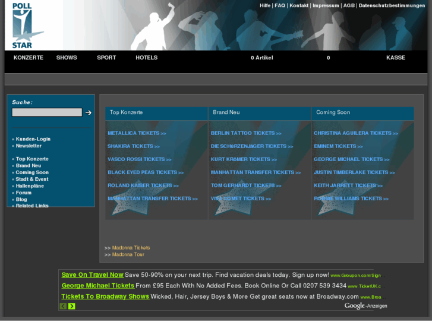Screen dimensions: 432x323
Task: Open Coming Soon sidebar link
Action: pos(32,172)
